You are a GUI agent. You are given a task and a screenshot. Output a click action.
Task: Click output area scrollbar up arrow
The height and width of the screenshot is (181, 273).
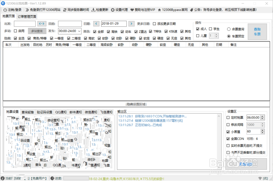(x=219, y=116)
